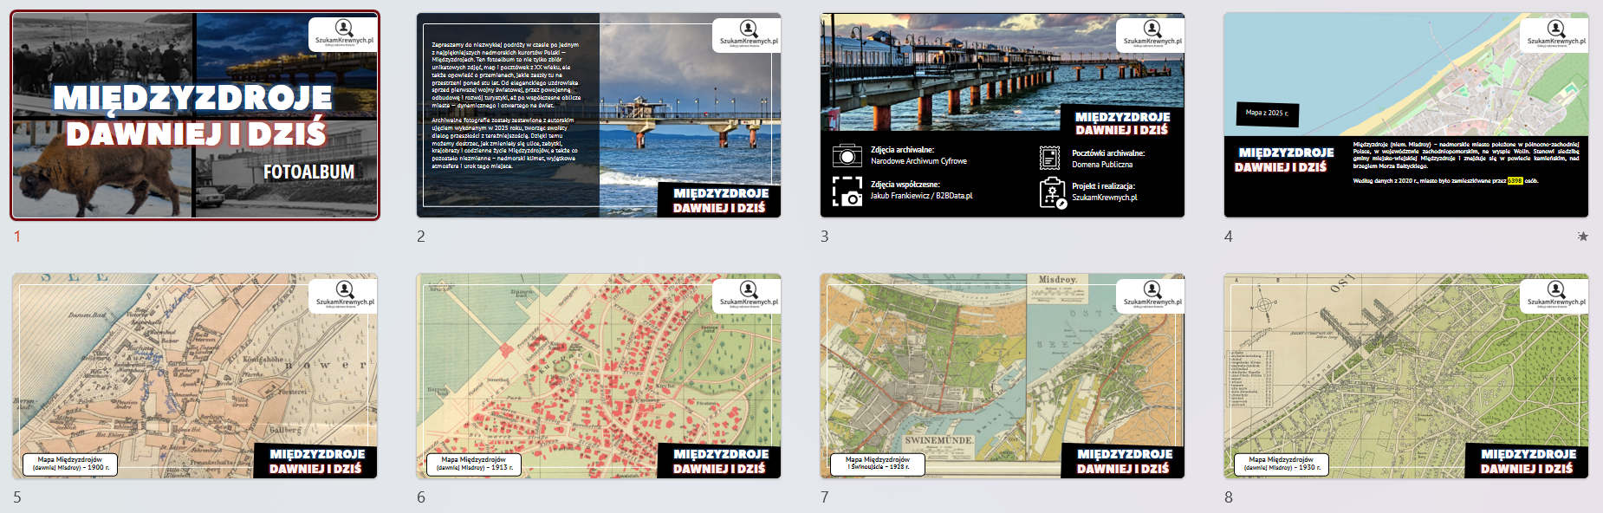Click the clipboard icon for Projekt i realizacja

(1052, 192)
